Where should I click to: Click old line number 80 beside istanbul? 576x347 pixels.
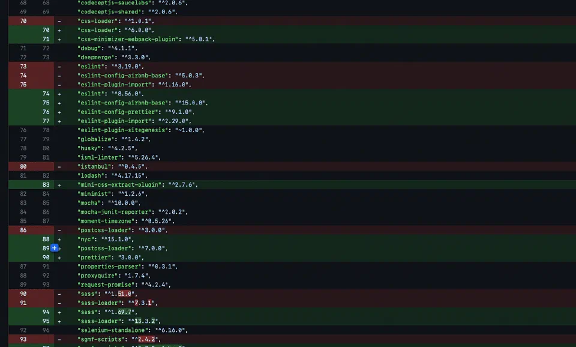[x=23, y=166]
